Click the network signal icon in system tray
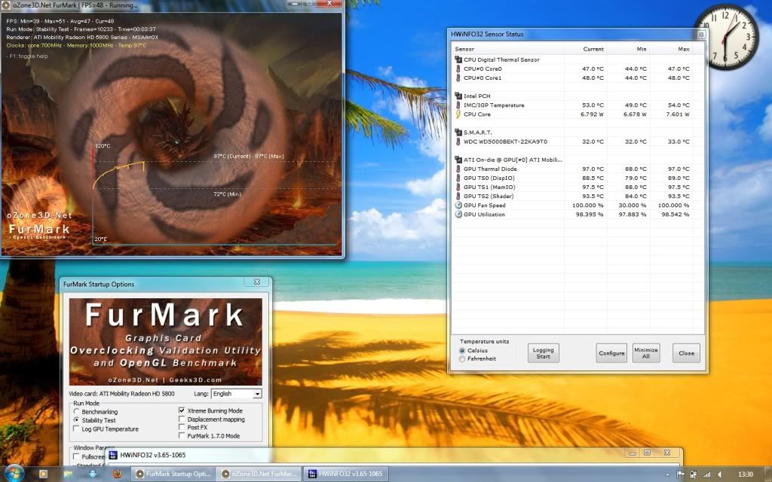Viewport: 772px width, 482px height. [706, 474]
